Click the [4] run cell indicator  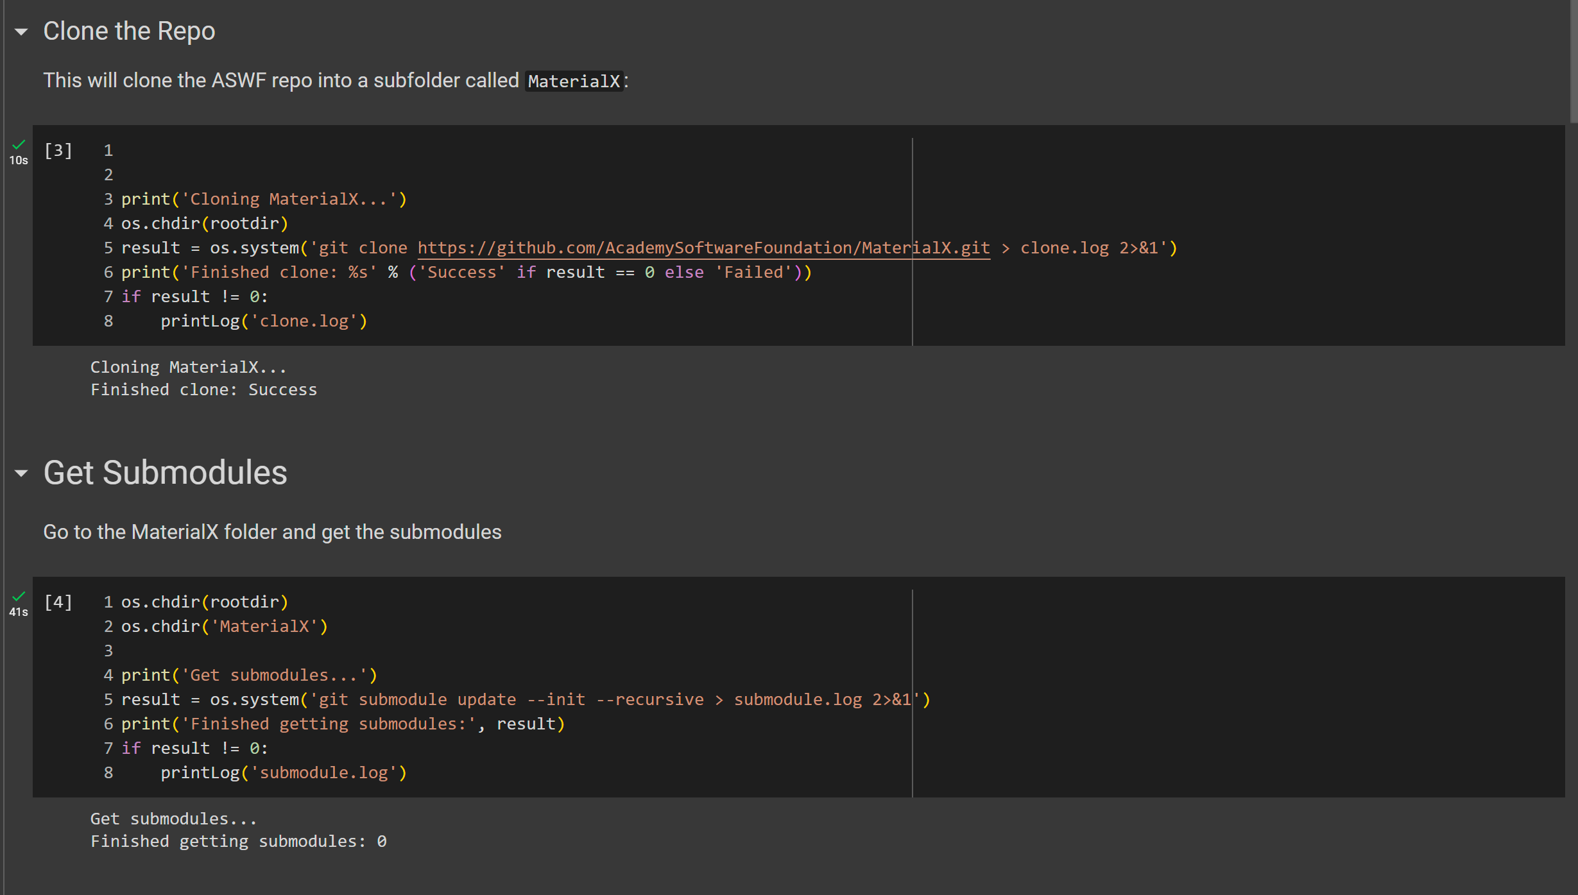pos(58,602)
